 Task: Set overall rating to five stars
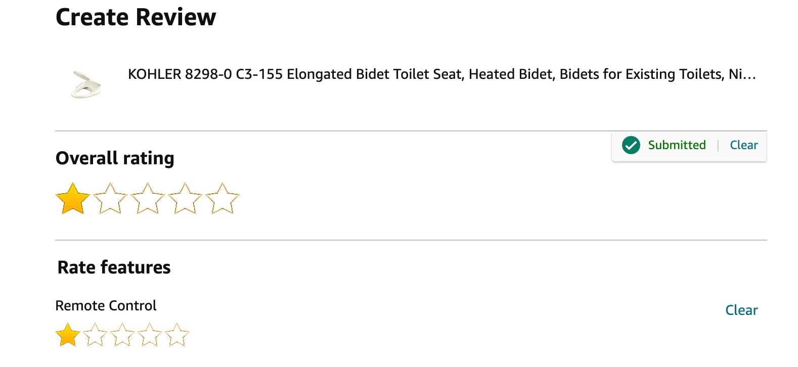point(223,199)
